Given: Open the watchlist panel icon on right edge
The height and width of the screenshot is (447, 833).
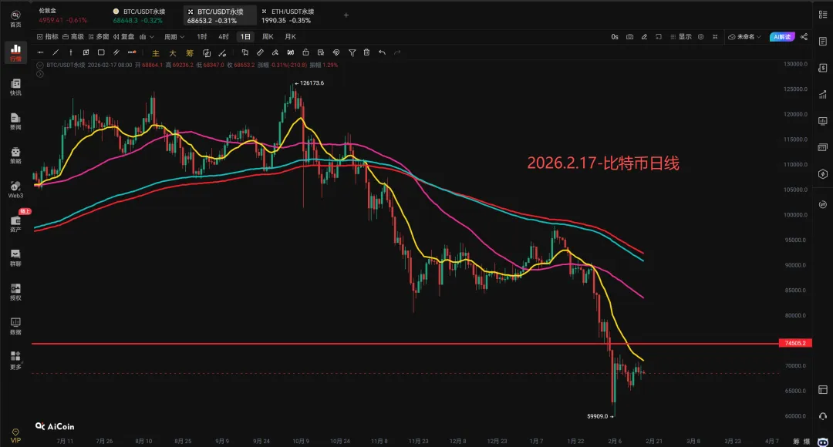Looking at the screenshot, I should [823, 15].
